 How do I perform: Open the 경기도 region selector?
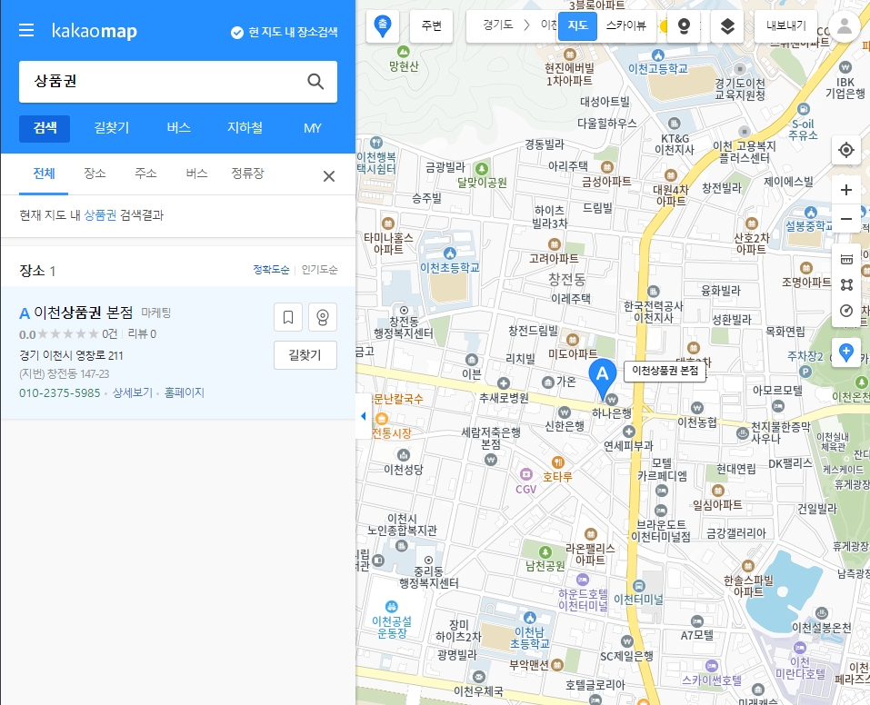[x=497, y=25]
